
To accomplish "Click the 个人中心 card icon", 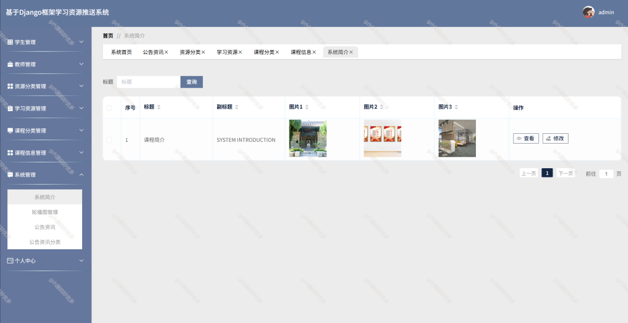I will point(10,261).
